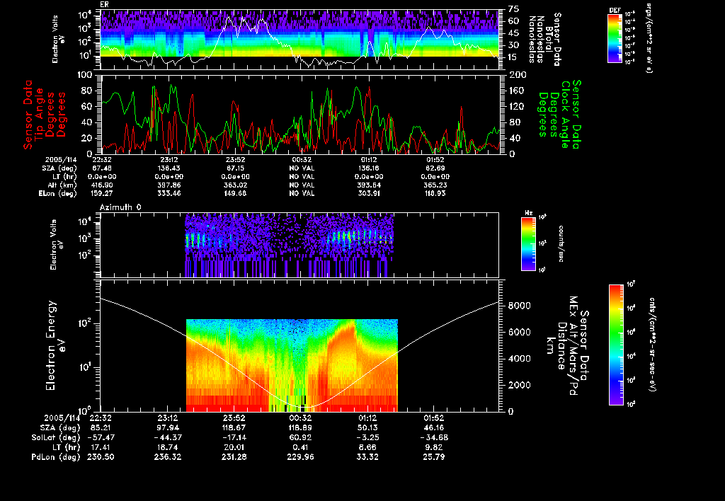Click SZA value 136.16 in upper table
The height and width of the screenshot is (501, 725).
tap(368, 168)
